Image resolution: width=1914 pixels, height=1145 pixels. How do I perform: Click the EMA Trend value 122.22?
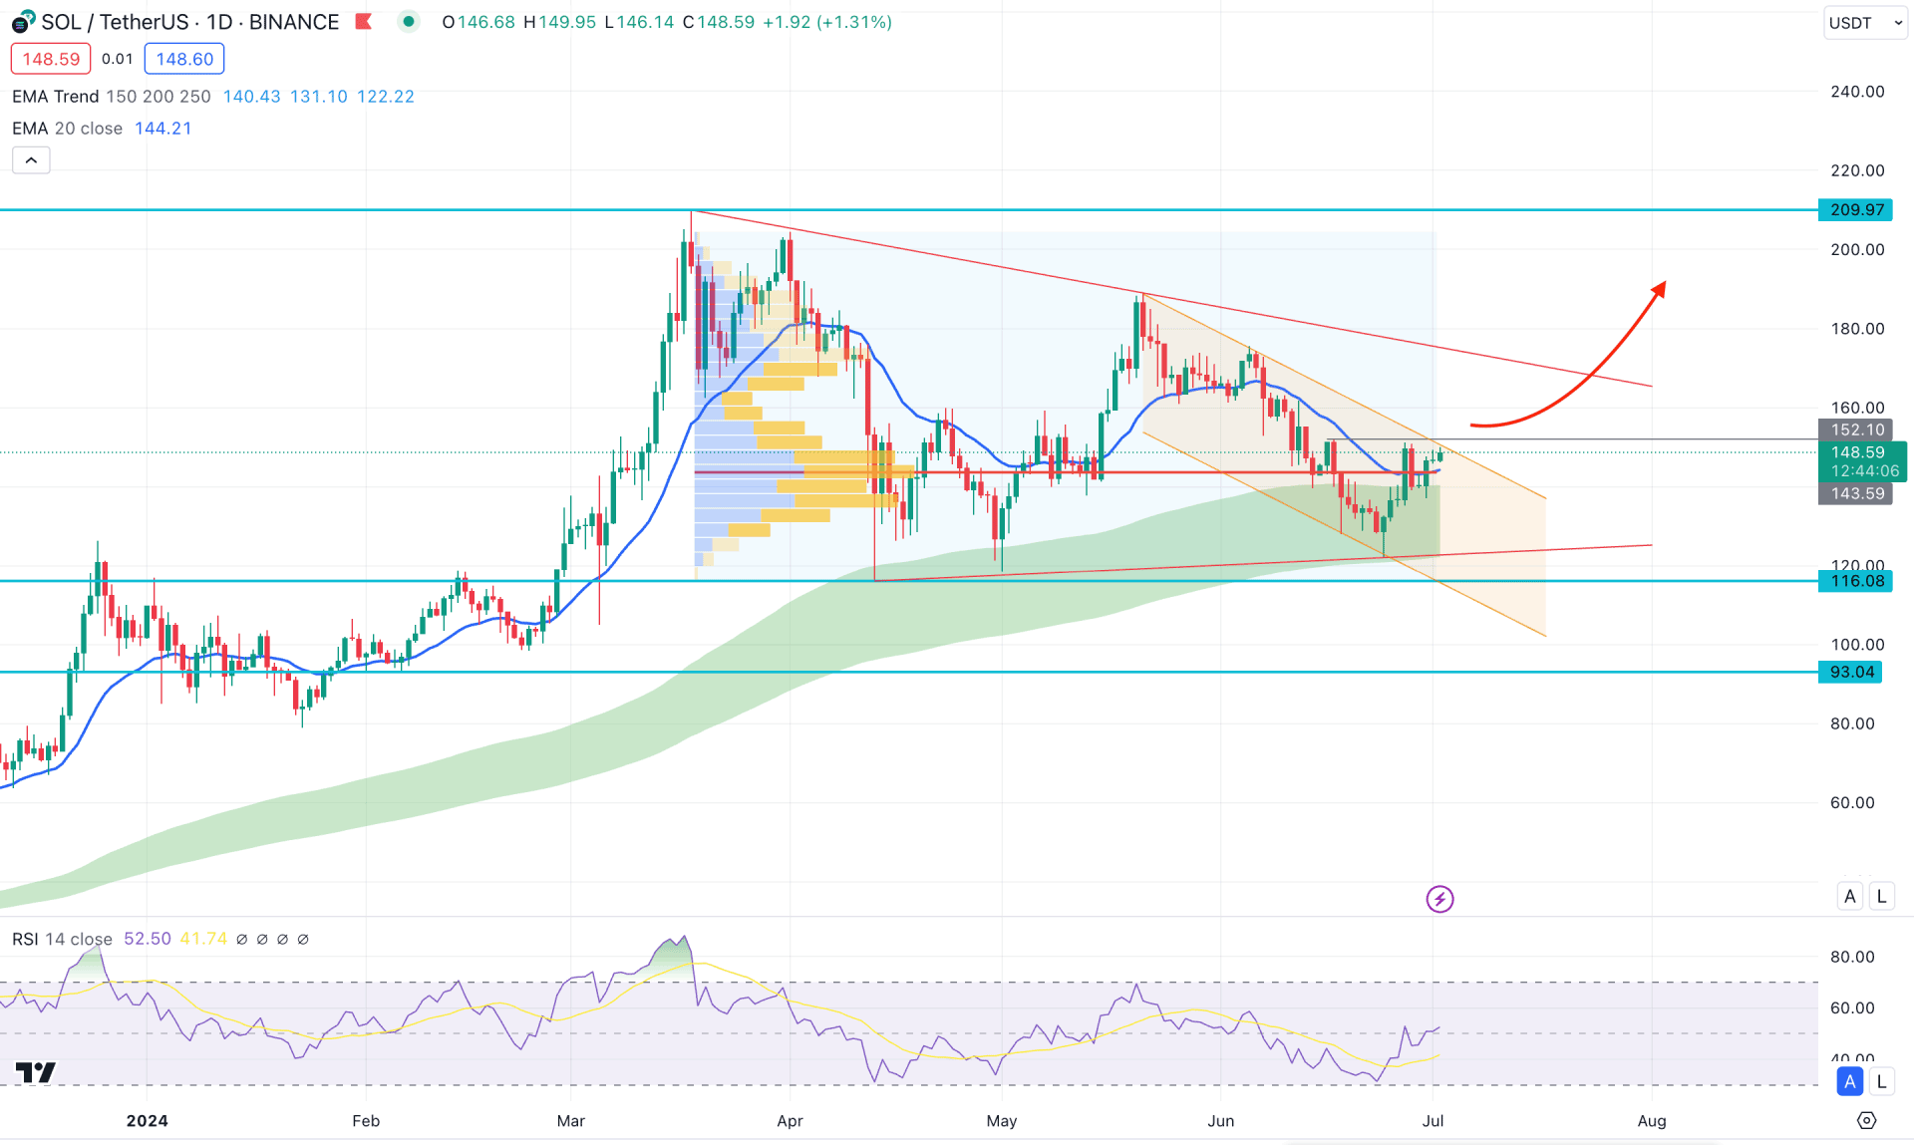(385, 97)
